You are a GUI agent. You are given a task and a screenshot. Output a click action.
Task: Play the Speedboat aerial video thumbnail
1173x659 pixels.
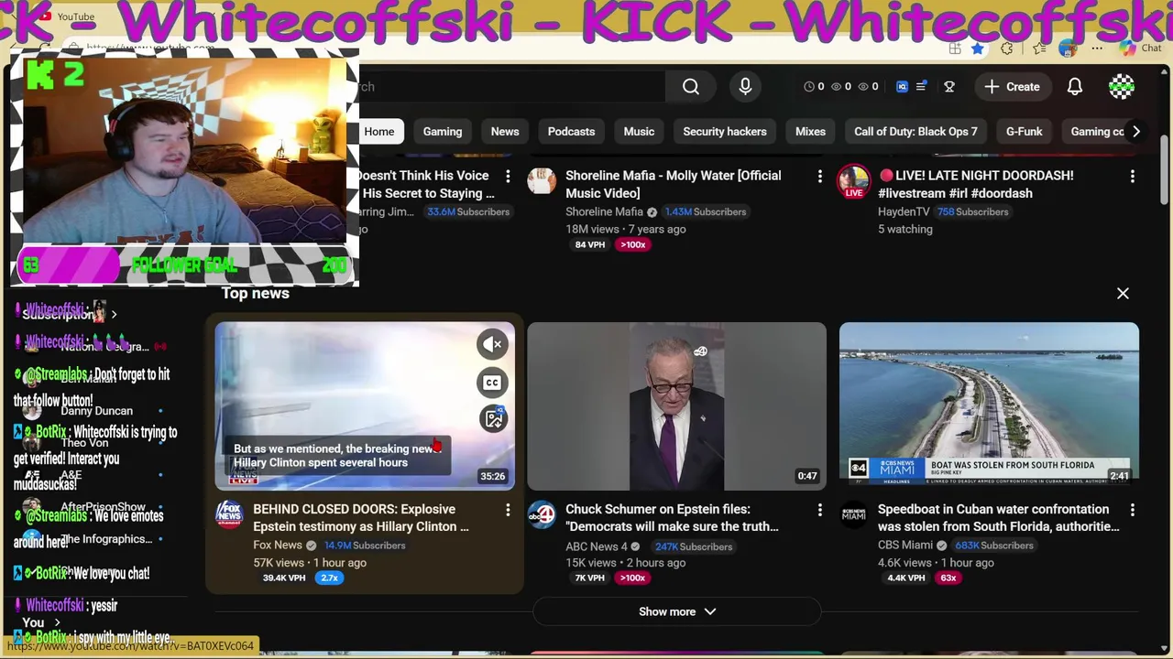tap(989, 406)
